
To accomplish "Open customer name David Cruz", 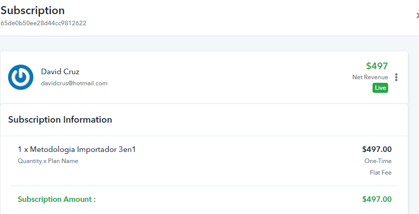I will point(60,72).
